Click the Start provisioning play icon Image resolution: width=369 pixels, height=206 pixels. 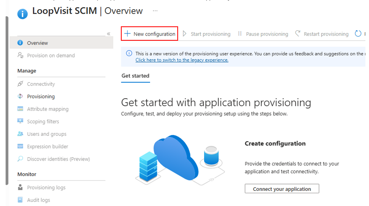185,34
